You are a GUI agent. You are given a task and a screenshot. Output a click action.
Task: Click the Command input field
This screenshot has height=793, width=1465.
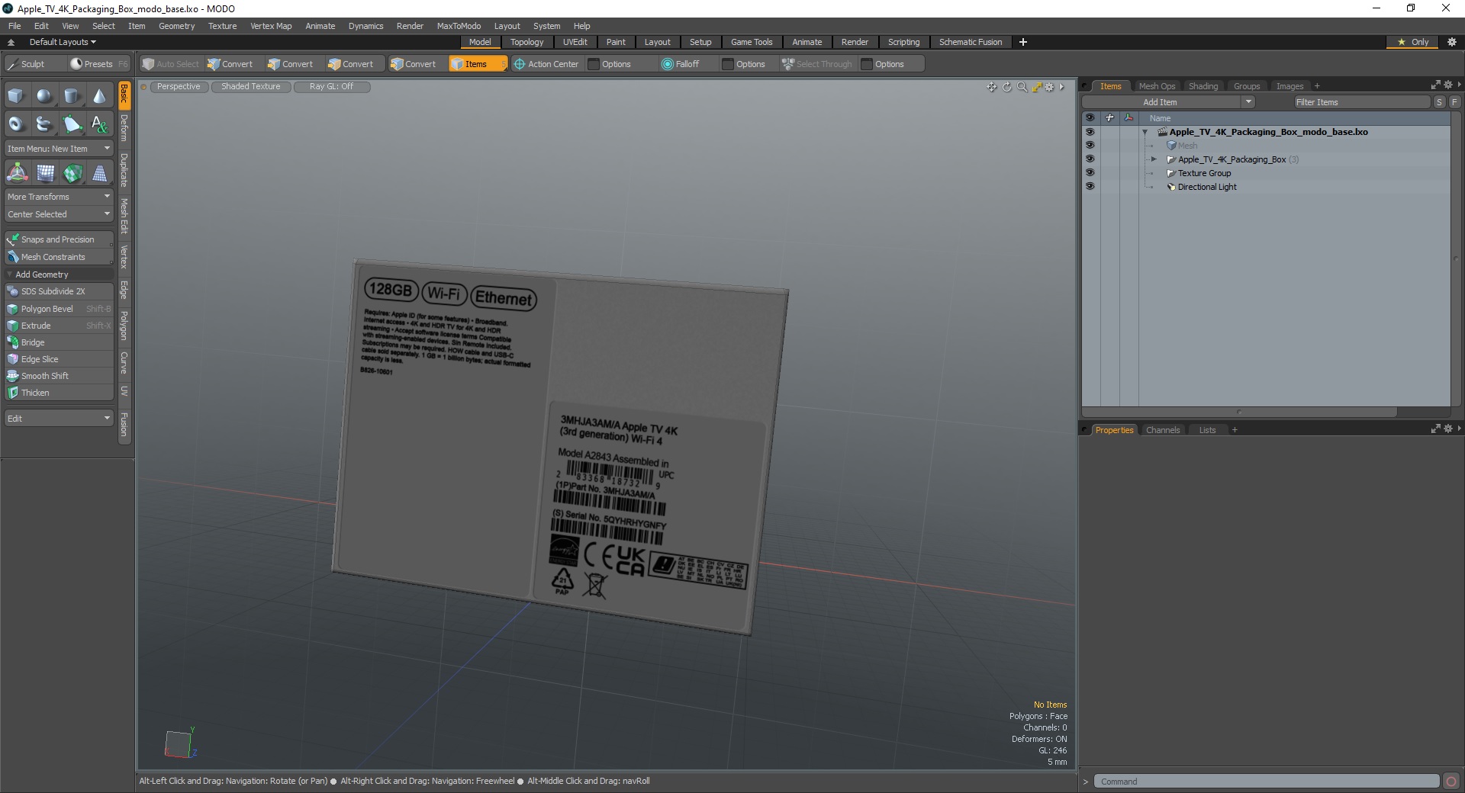click(x=1267, y=782)
